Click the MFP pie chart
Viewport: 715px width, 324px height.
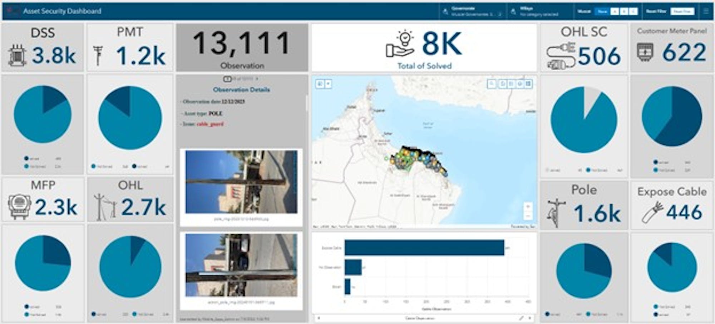(43, 263)
